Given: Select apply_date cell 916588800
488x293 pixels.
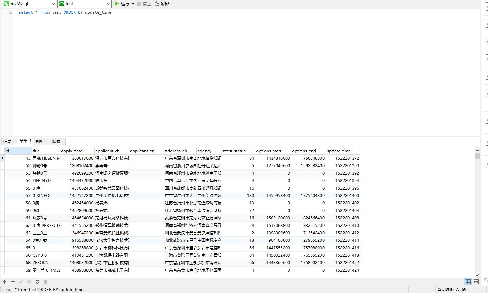Looking at the screenshot, I should (77, 240).
